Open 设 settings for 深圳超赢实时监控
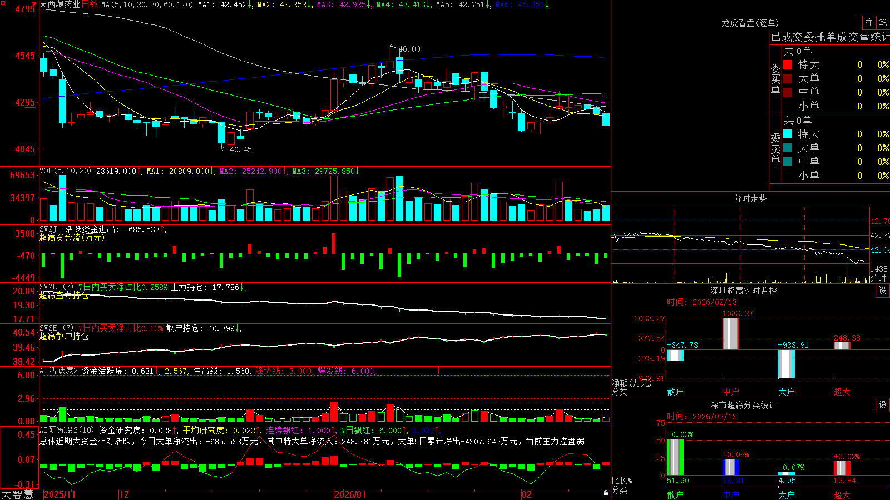The height and width of the screenshot is (500, 890). pyautogui.click(x=883, y=291)
